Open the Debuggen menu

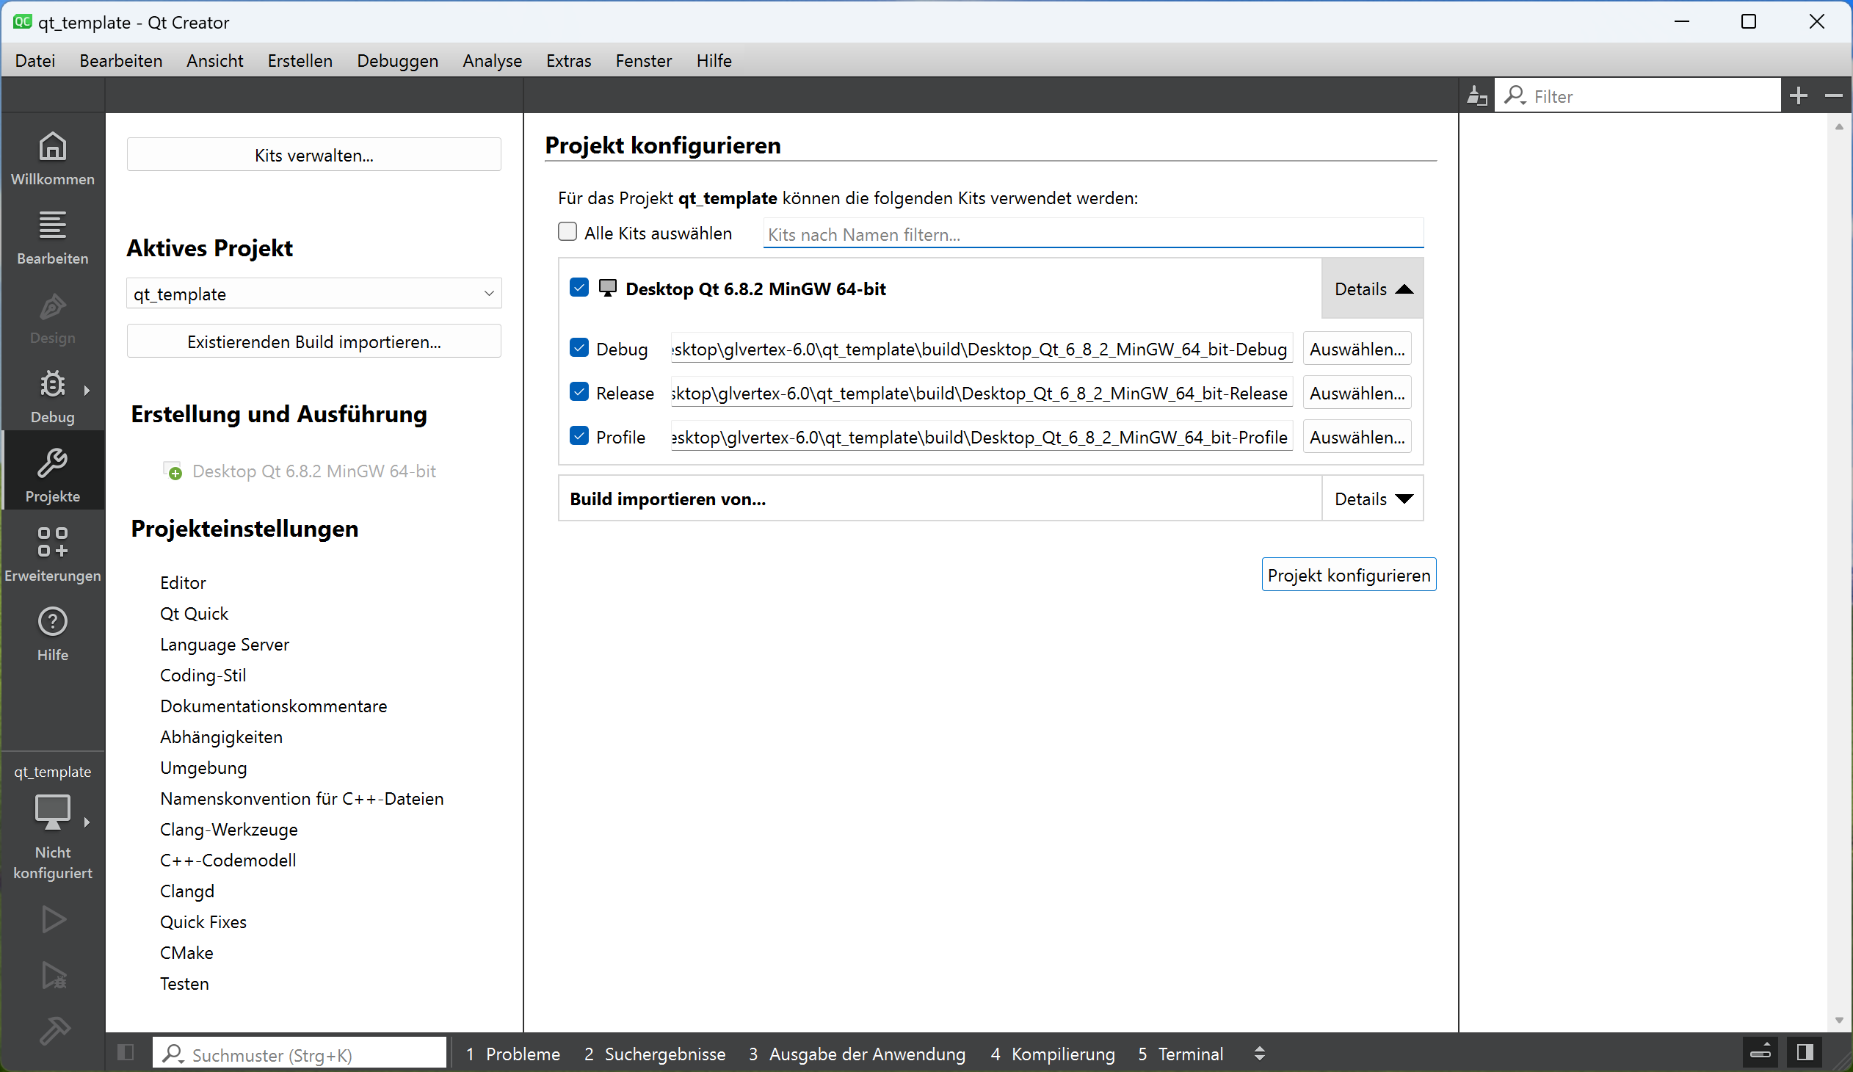tap(397, 60)
